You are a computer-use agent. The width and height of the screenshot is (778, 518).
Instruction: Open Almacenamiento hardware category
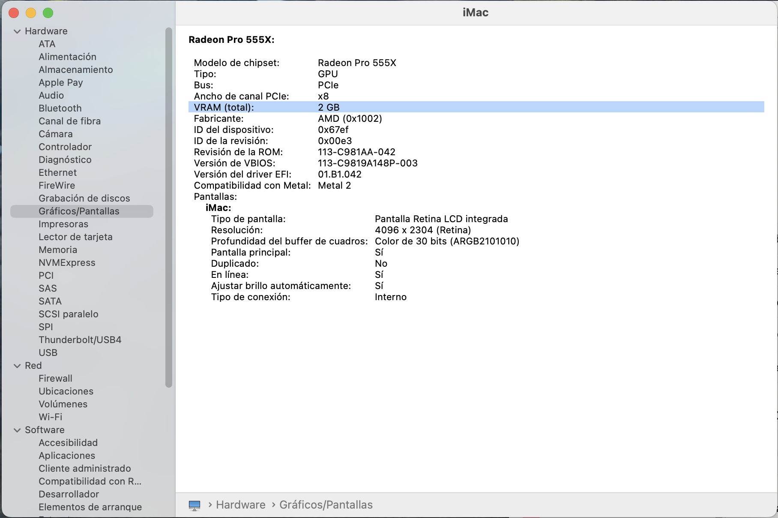click(x=75, y=69)
